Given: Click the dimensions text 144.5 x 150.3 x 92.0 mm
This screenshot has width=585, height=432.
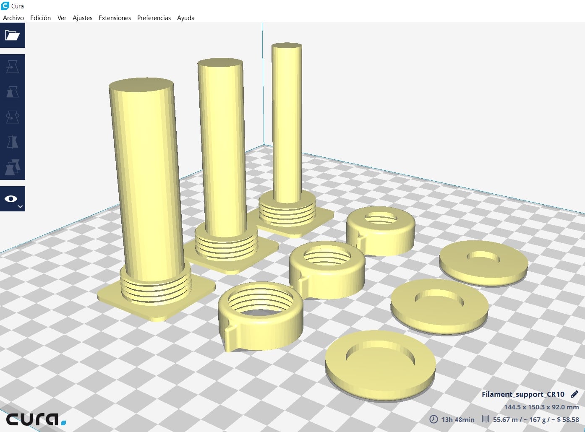Looking at the screenshot, I should pos(541,407).
